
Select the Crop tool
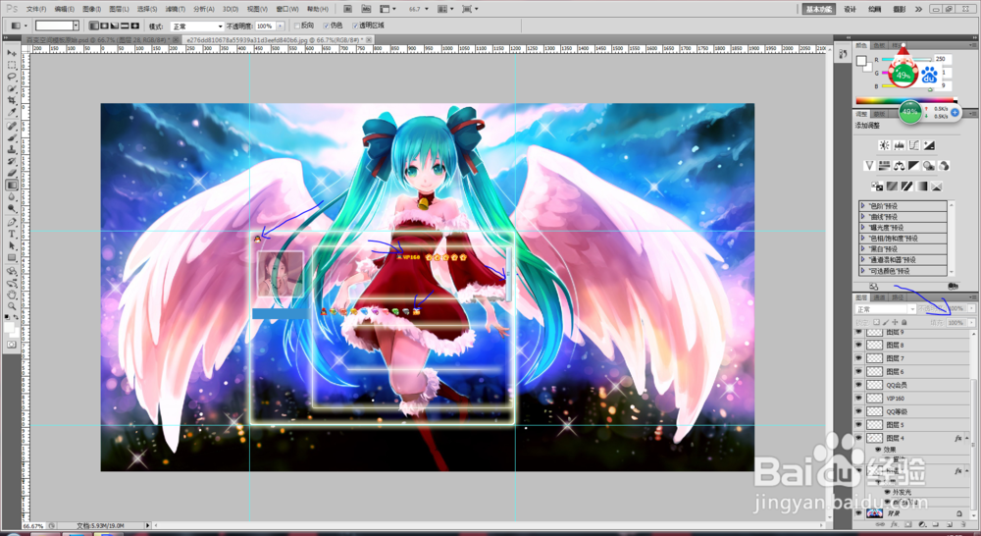12,101
